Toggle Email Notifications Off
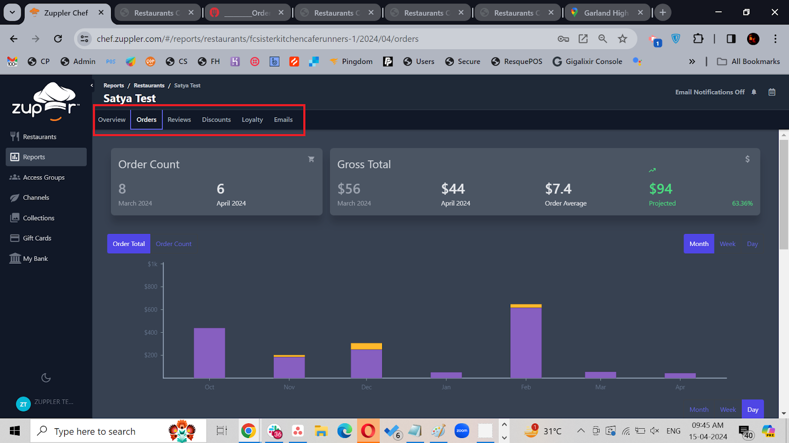This screenshot has height=443, width=789. pyautogui.click(x=710, y=92)
